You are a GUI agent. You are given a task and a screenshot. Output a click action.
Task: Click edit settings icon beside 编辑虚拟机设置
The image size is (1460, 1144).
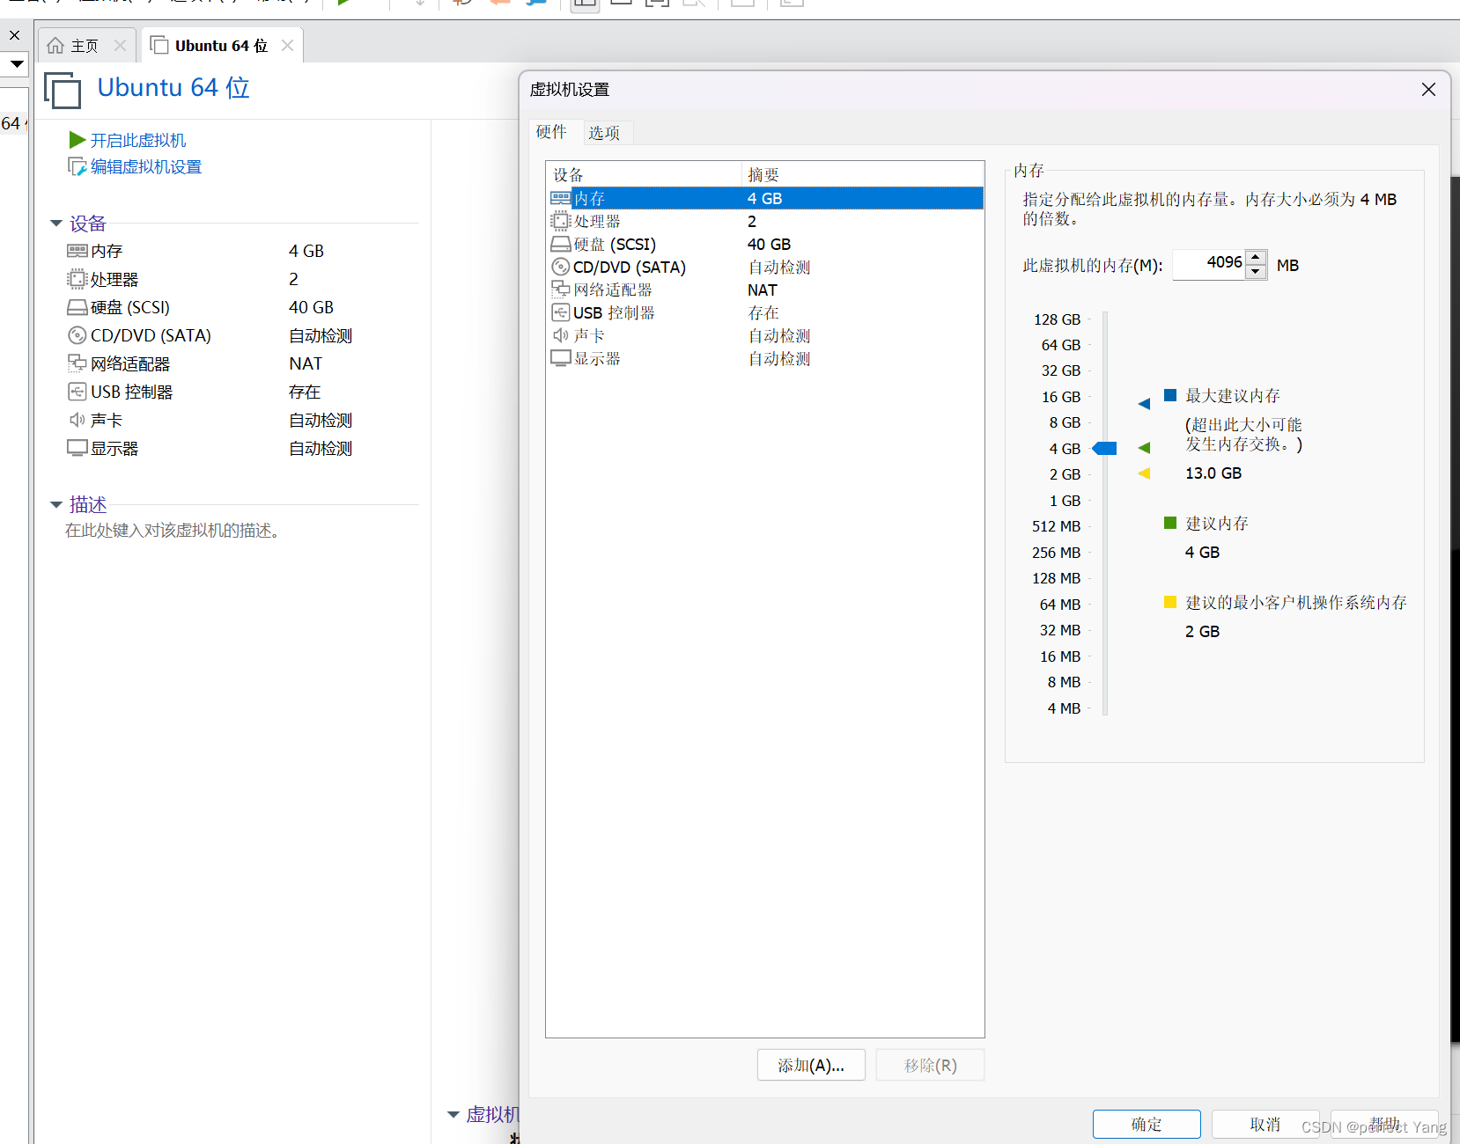[x=77, y=167]
